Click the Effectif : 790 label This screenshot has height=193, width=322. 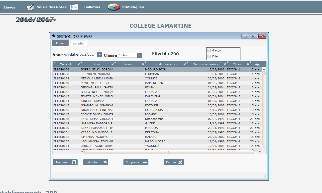click(x=165, y=54)
